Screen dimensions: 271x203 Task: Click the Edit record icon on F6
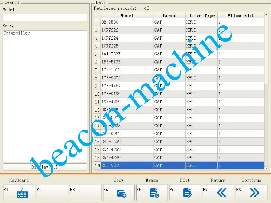click(187, 193)
